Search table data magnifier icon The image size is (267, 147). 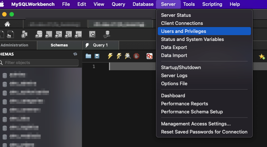[x=92, y=34]
